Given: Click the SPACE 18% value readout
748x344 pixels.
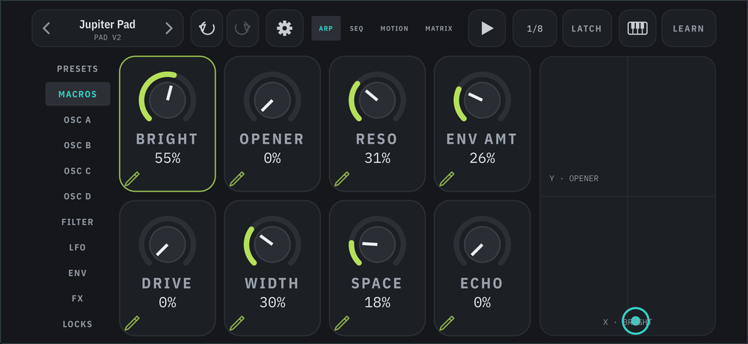Looking at the screenshot, I should [x=377, y=302].
